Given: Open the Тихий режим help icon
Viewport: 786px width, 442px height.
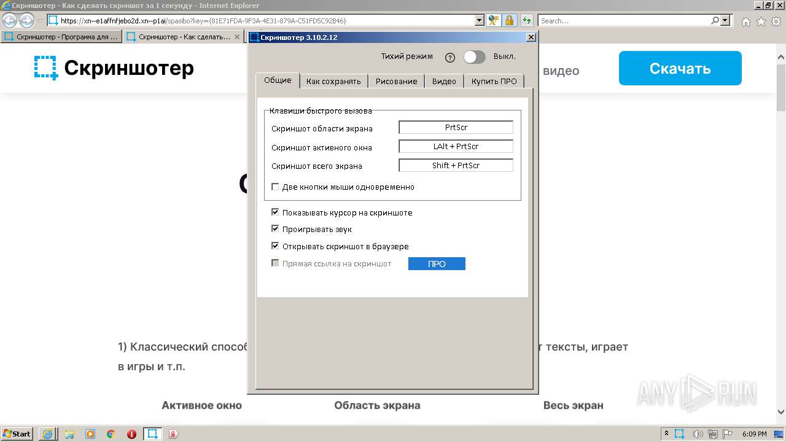Looking at the screenshot, I should (450, 58).
